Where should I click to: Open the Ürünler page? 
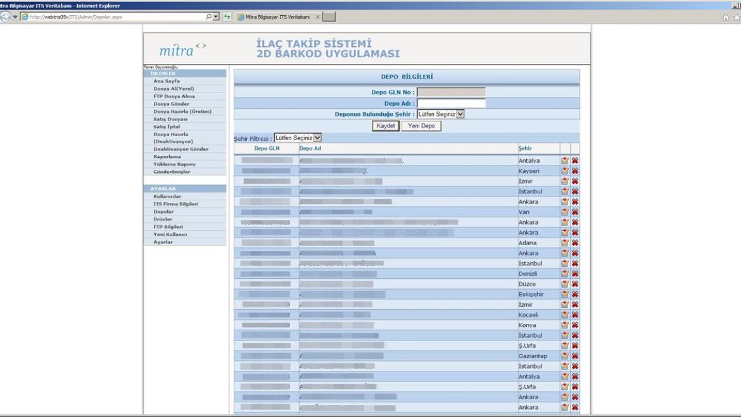[163, 219]
